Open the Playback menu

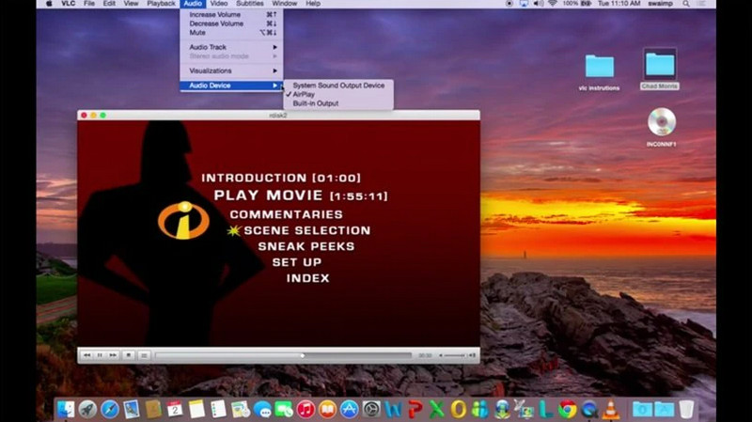(x=161, y=4)
